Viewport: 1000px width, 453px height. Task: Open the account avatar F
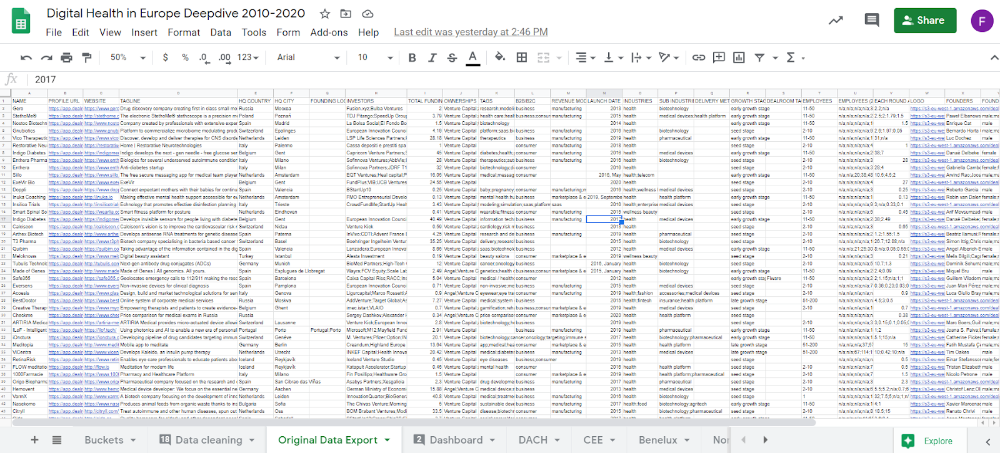click(982, 21)
